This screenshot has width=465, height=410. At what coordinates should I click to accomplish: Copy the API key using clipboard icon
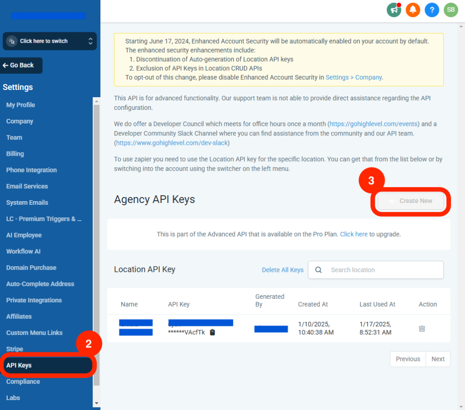click(213, 332)
